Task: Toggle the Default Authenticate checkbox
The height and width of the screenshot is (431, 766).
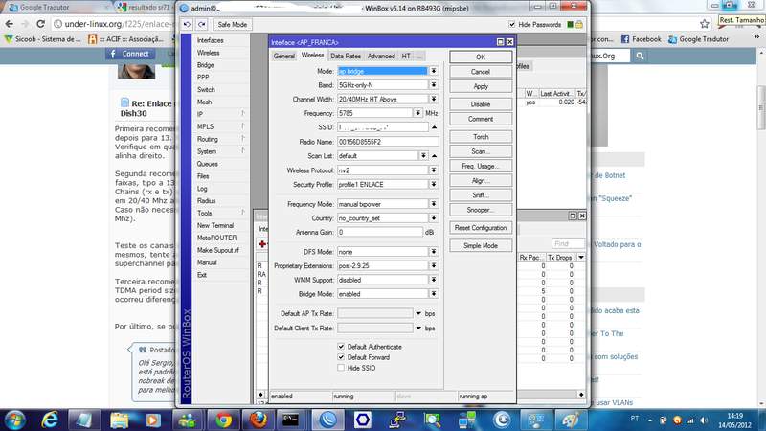Action: click(342, 346)
